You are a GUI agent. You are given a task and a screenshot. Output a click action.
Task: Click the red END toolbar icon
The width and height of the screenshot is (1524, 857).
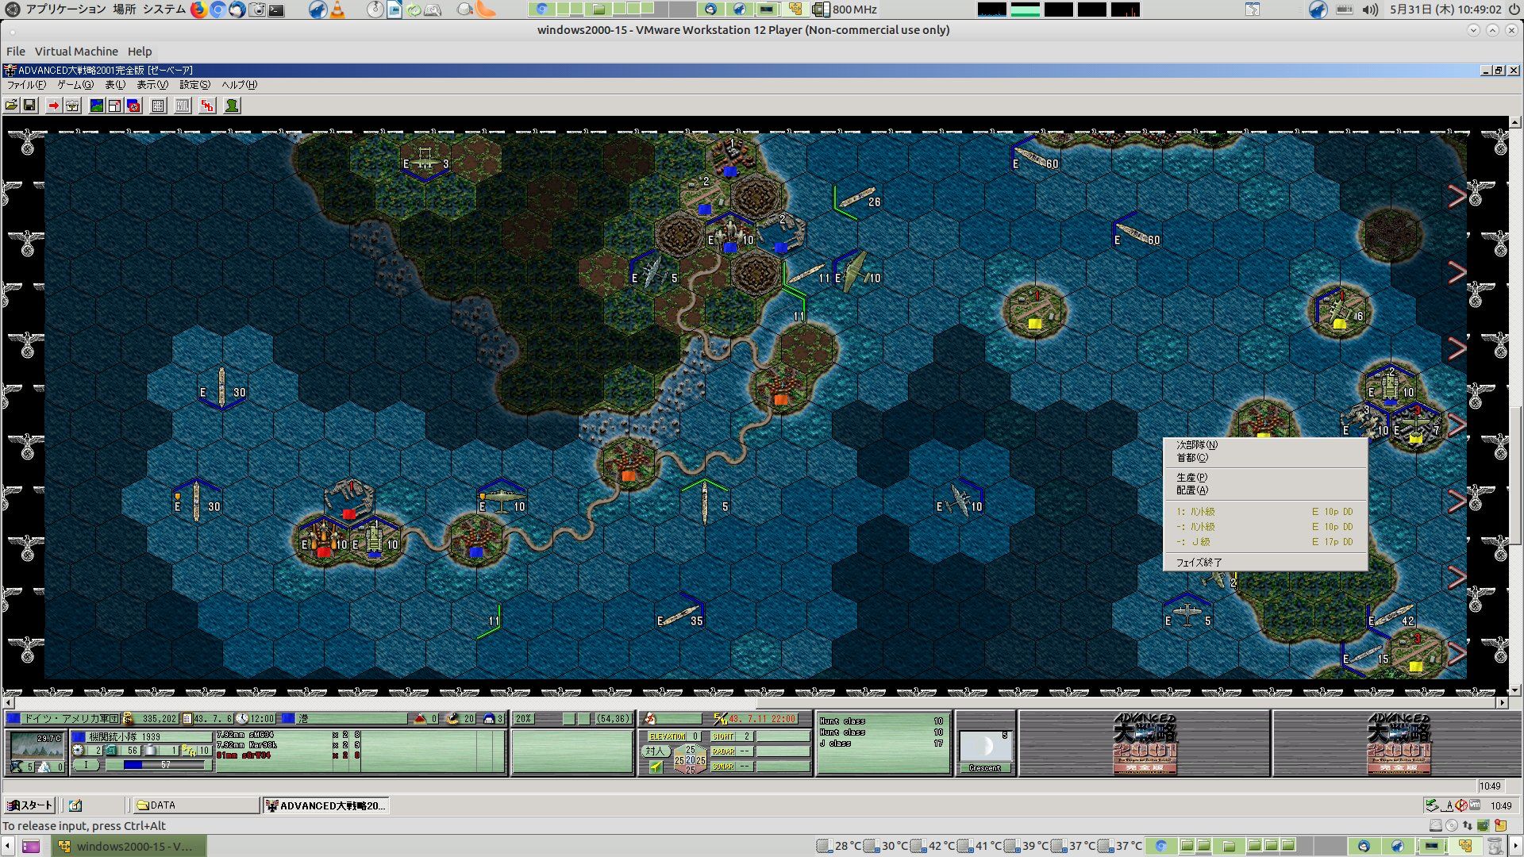tap(207, 106)
